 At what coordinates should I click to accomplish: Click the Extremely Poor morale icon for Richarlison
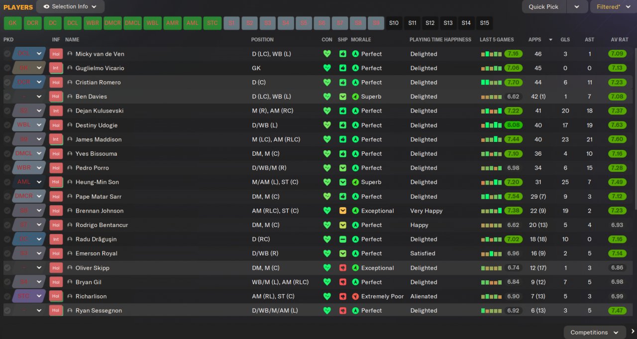355,296
